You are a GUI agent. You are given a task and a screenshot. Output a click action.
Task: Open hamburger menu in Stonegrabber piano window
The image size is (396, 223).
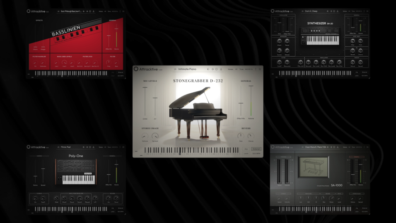pos(260,69)
